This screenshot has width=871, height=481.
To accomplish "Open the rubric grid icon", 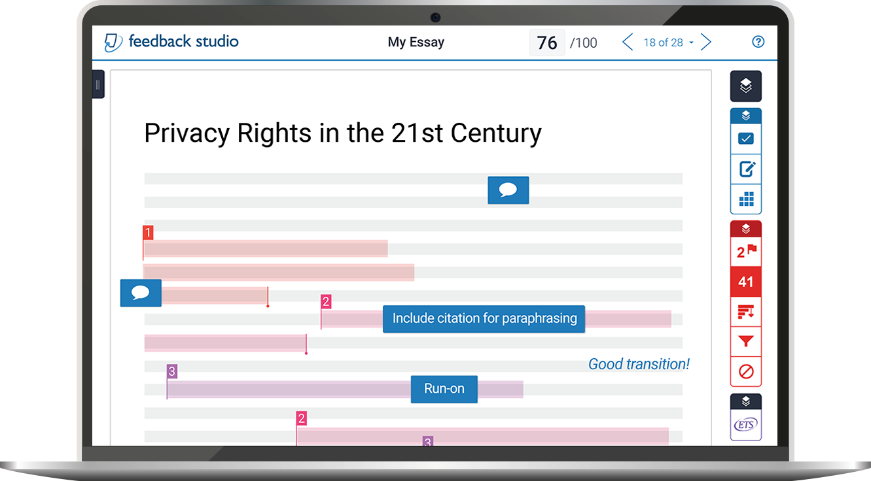I will 745,199.
